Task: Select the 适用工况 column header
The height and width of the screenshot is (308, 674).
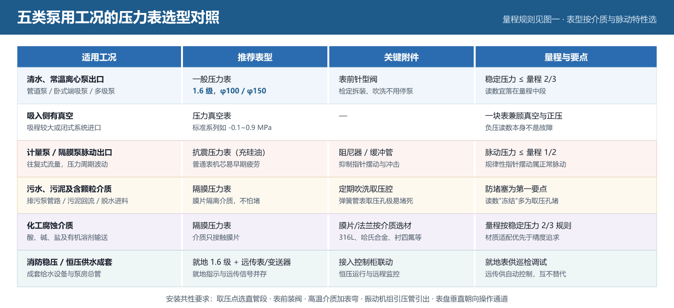Action: tap(99, 57)
